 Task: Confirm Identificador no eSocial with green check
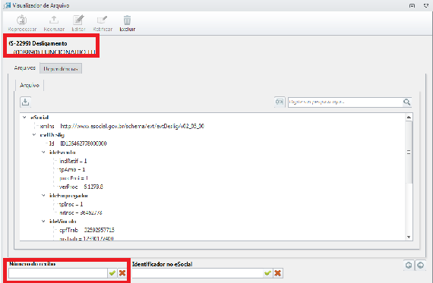click(267, 273)
